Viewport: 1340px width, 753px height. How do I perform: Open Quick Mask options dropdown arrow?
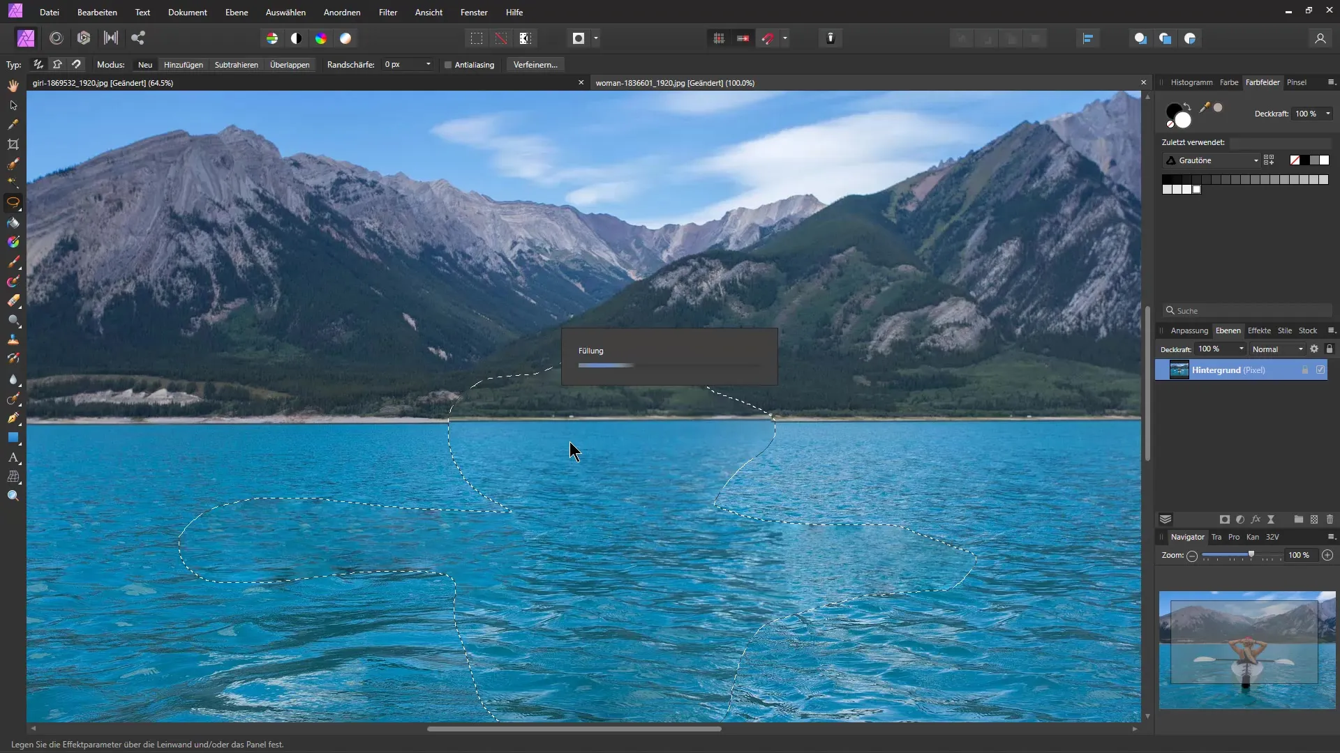click(595, 38)
